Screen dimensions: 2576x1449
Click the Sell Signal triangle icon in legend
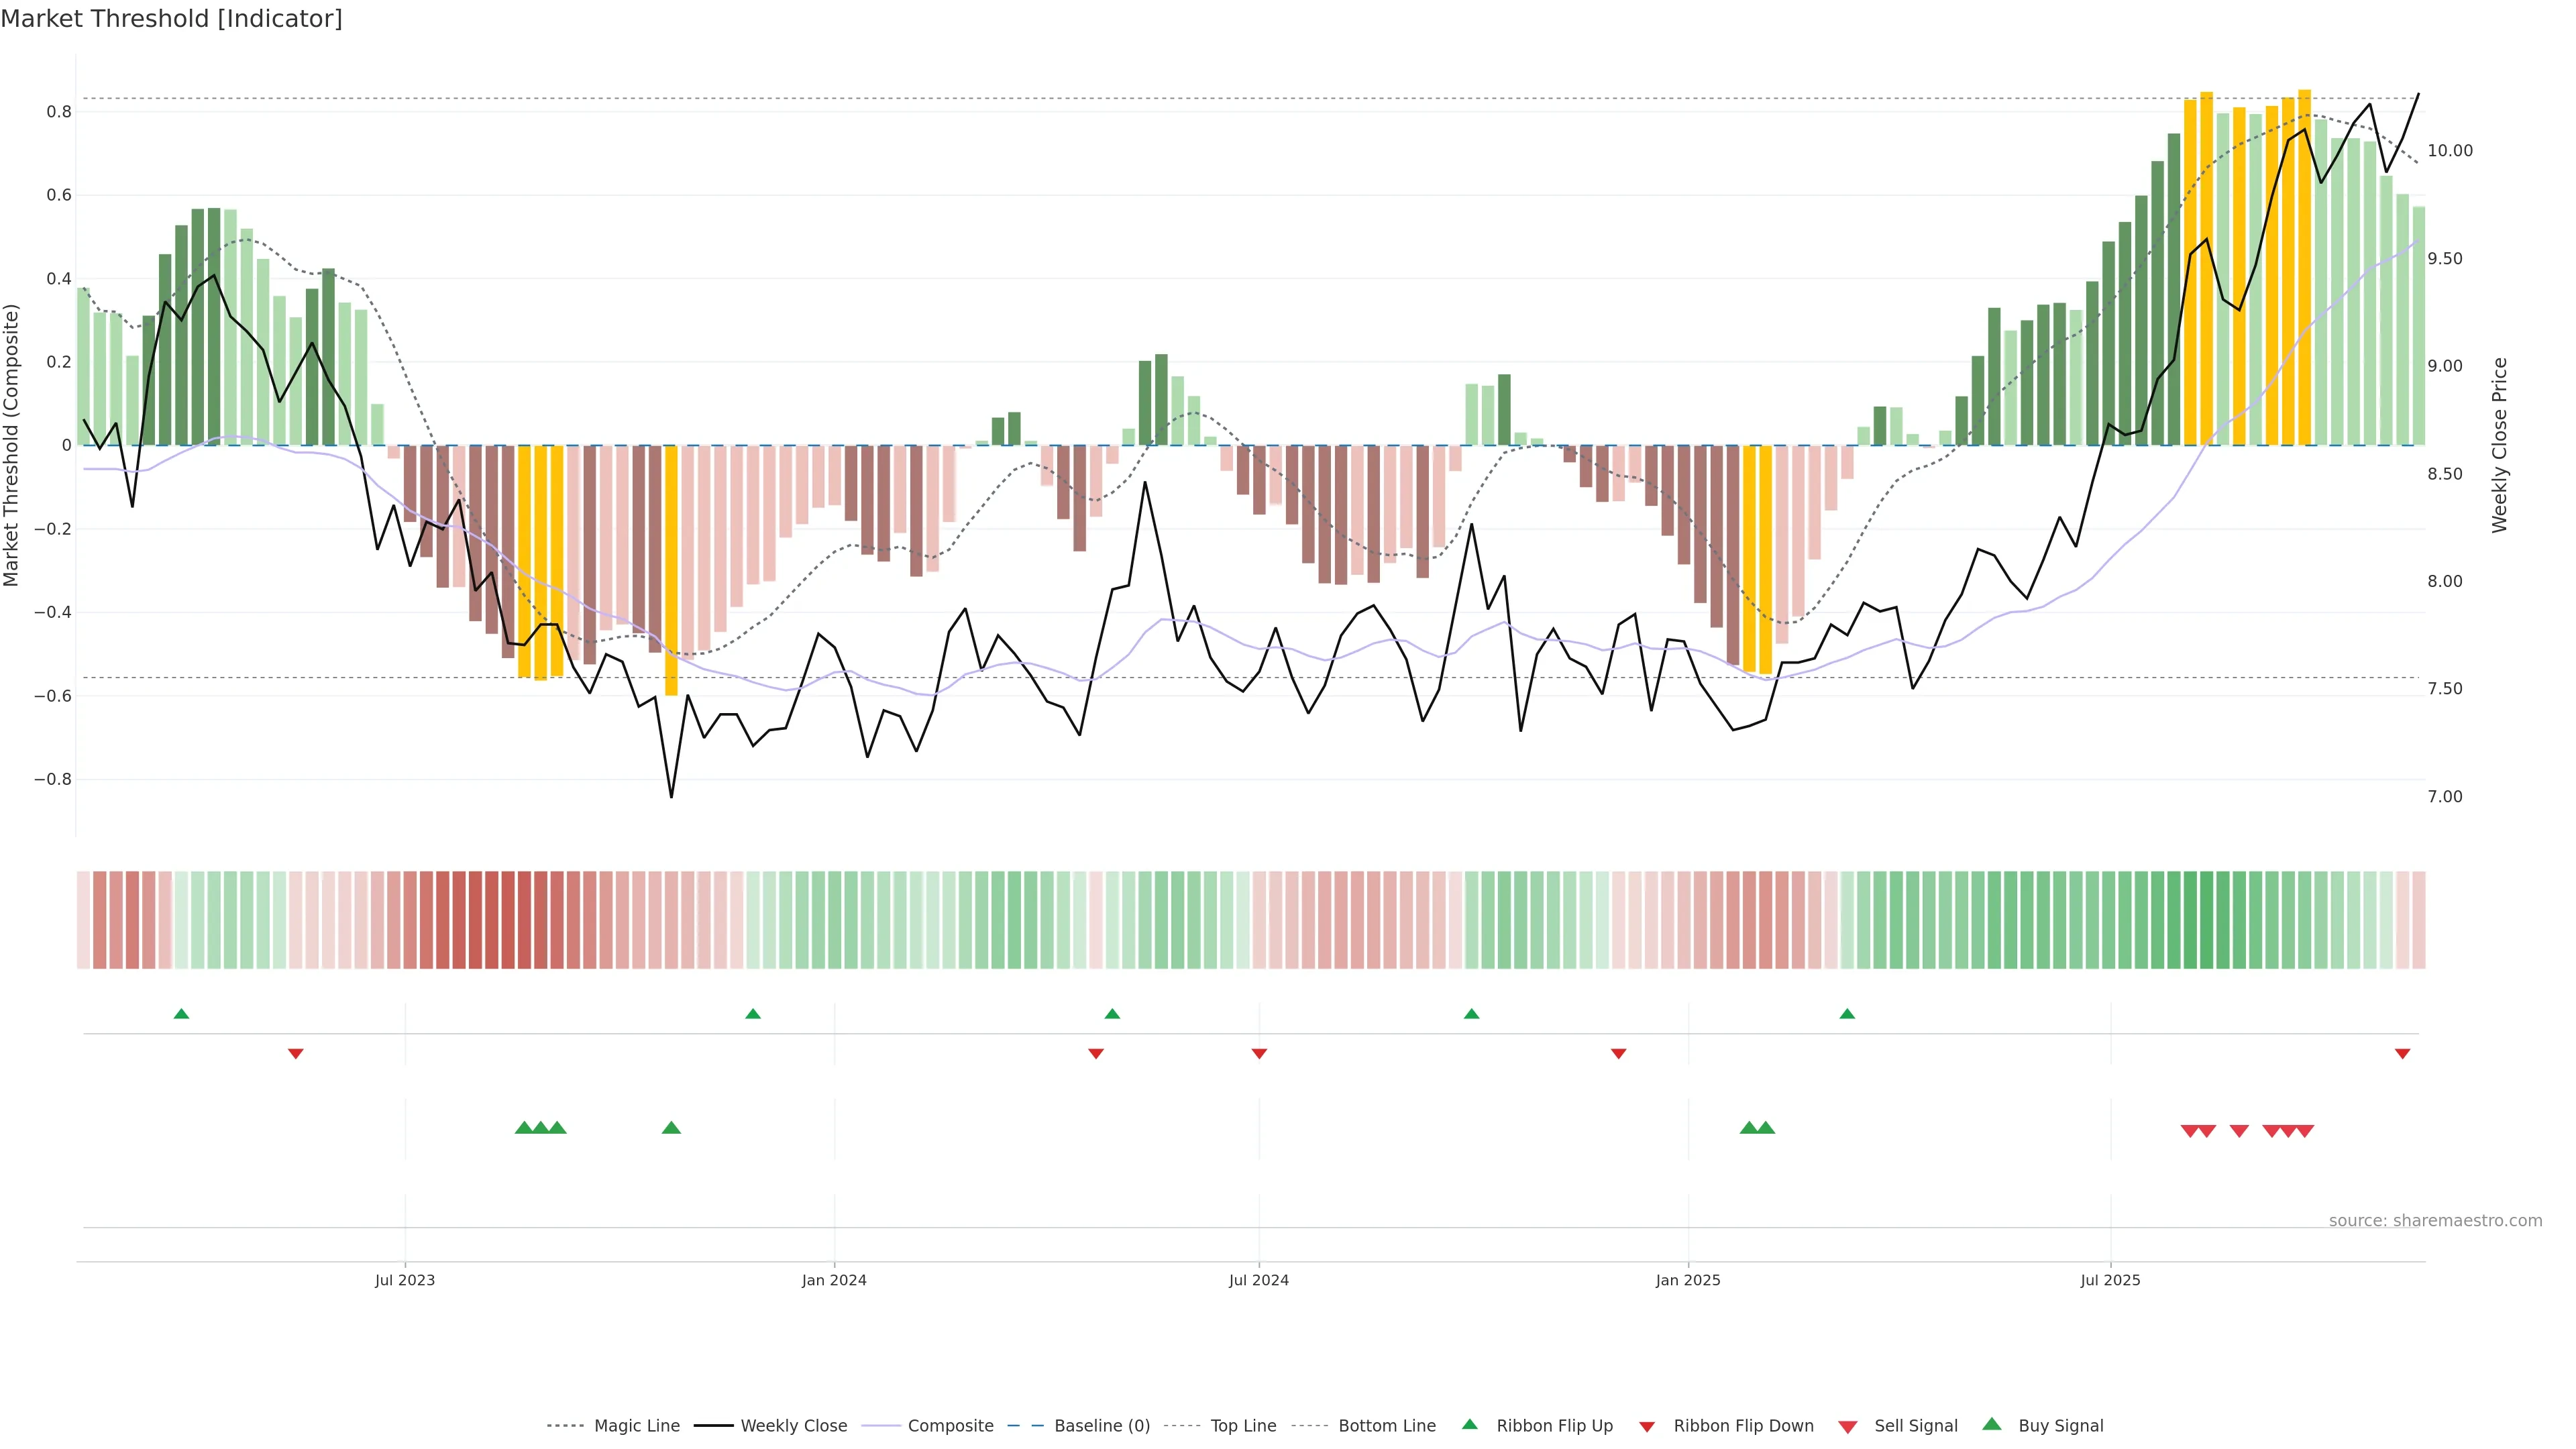point(1847,1427)
